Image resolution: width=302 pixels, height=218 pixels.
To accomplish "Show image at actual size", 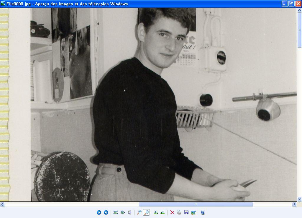I will [122, 212].
